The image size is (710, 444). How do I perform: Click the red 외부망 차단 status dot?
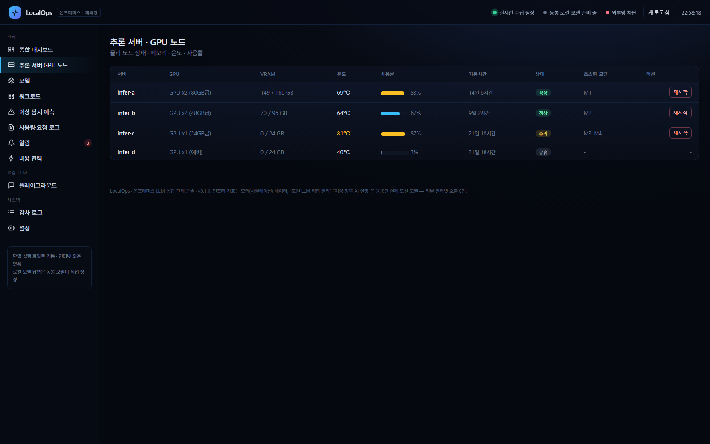click(x=607, y=12)
